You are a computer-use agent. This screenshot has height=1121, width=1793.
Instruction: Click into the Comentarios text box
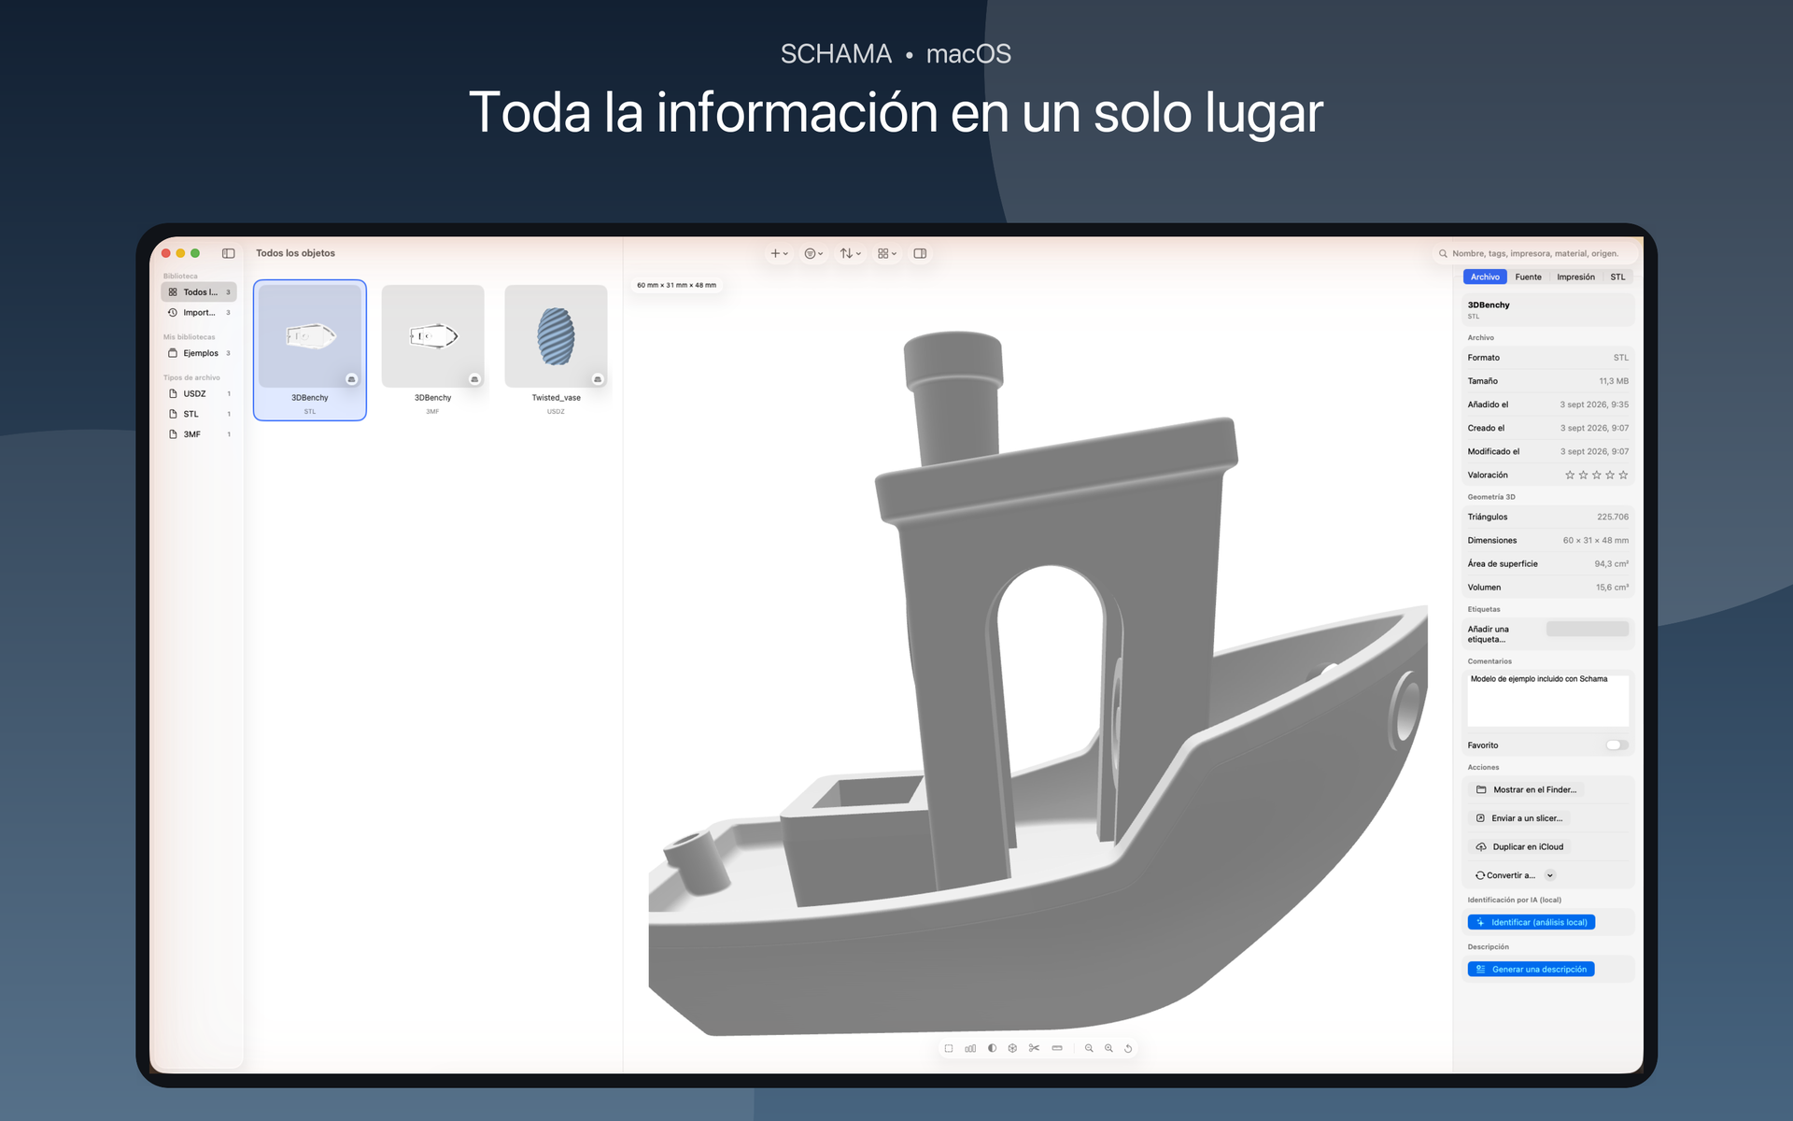[x=1548, y=700]
